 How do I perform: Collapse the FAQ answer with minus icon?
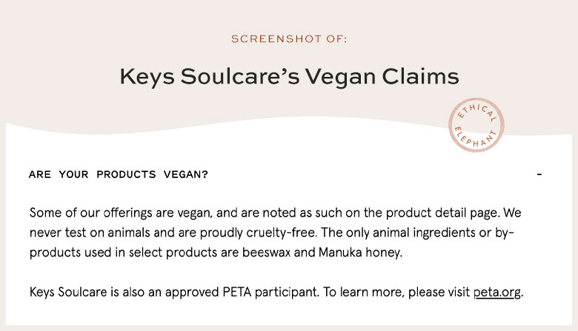[x=539, y=174]
